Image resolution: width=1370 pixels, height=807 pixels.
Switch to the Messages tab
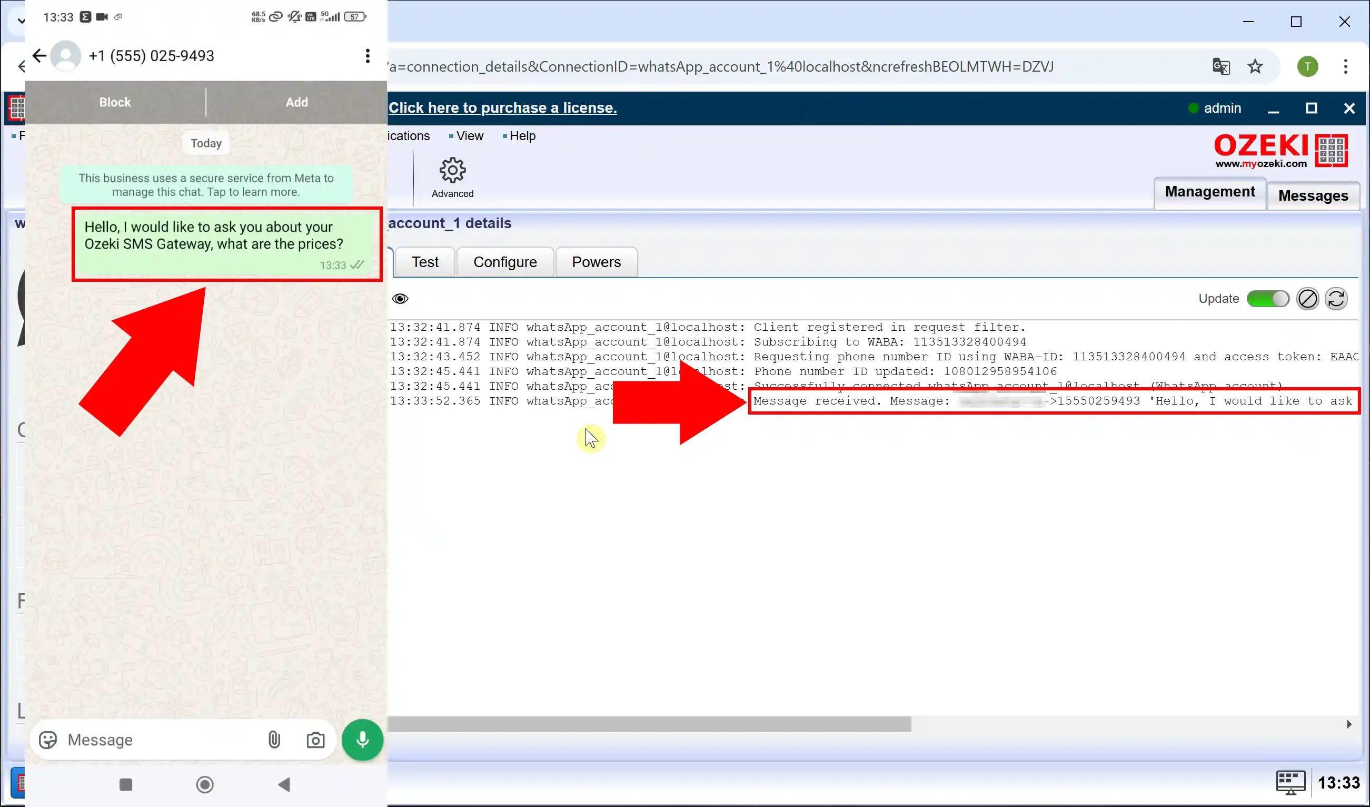point(1313,195)
